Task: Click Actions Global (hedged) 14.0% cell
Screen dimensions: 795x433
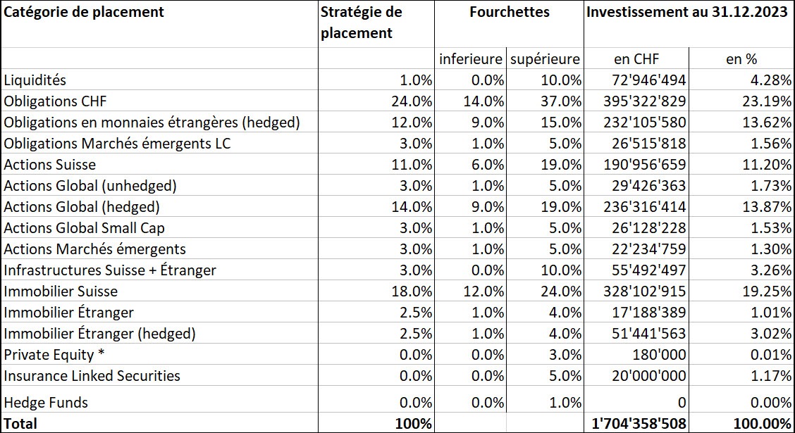Action: pos(376,206)
